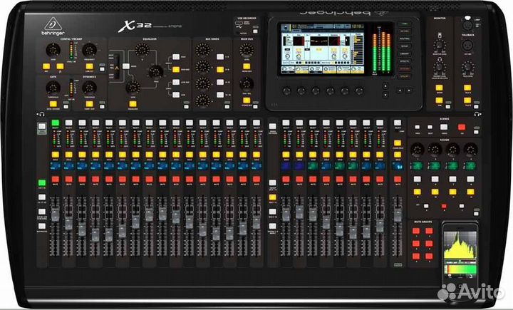Screen dimensions: 513x310
Task: Adjust the preamp Gain knob
Action: coord(53,50)
